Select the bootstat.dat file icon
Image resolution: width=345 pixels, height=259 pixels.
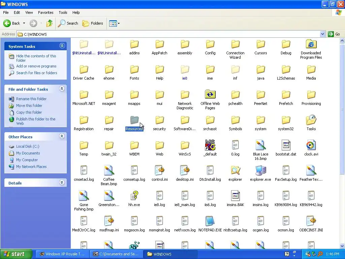click(x=286, y=145)
